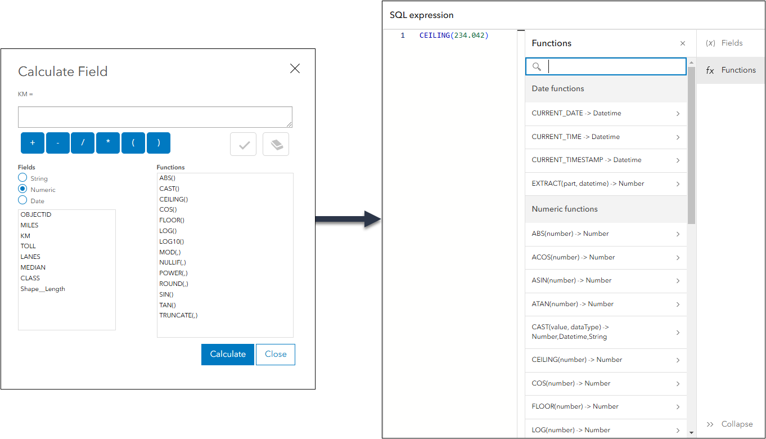The height and width of the screenshot is (439, 766).
Task: Insert the multiplication operator
Action: tap(108, 143)
